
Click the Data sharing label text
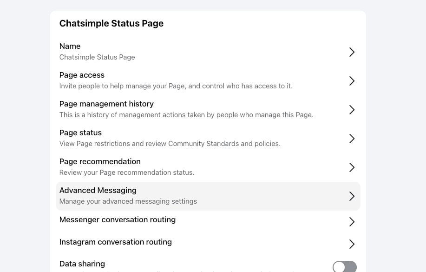[82, 264]
